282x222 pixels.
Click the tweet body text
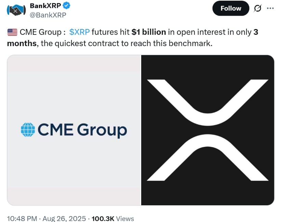133,38
